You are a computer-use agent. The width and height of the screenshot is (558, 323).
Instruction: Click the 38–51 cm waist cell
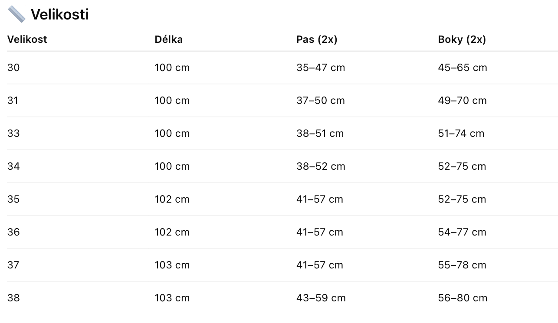320,133
